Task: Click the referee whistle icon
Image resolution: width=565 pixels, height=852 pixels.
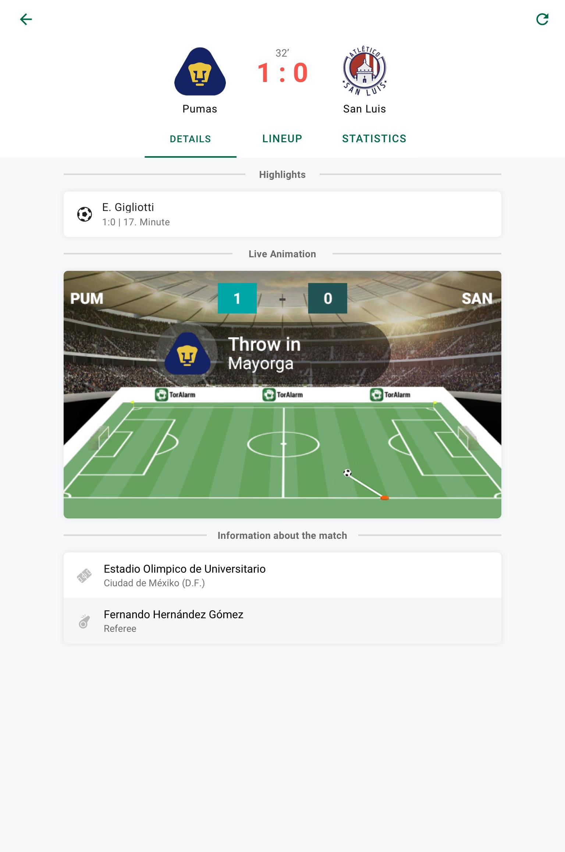Action: (x=84, y=621)
